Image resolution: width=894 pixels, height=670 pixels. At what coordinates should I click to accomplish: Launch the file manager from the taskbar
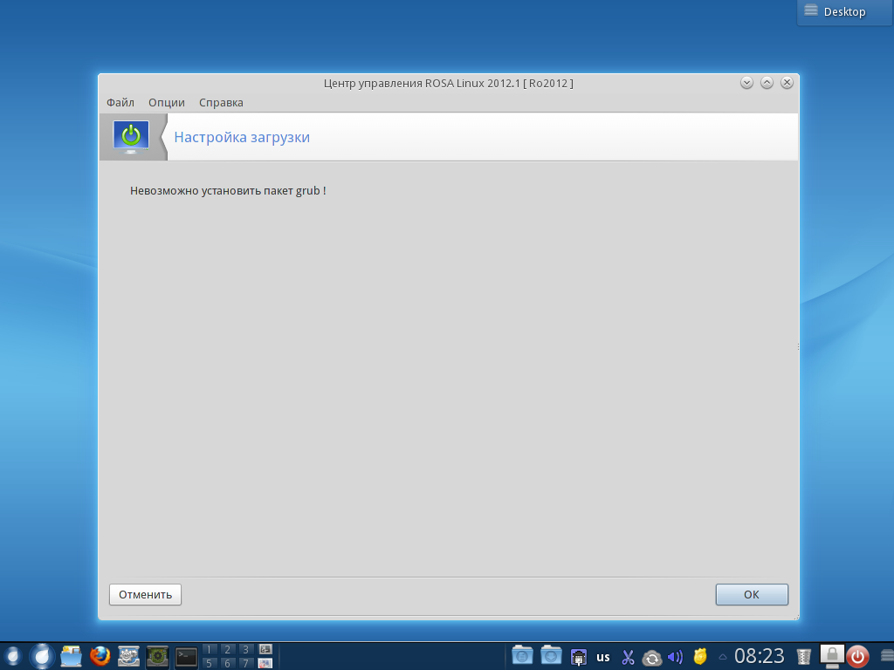pyautogui.click(x=72, y=656)
